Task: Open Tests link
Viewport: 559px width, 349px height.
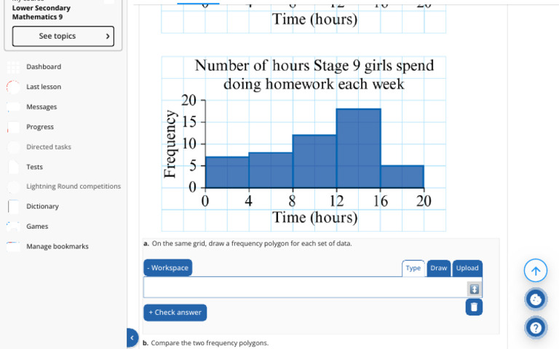Action: pos(35,167)
